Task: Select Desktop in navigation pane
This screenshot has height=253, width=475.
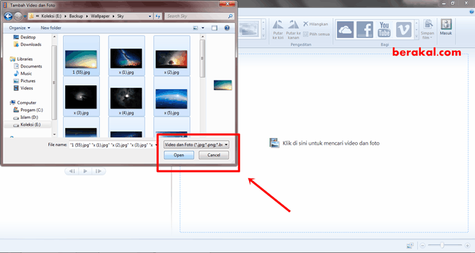Action: coord(25,37)
